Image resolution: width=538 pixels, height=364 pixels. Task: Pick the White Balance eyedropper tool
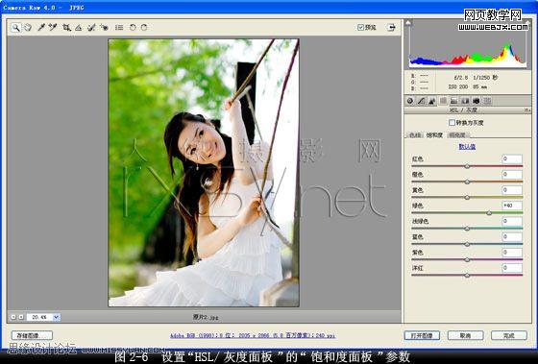tap(41, 28)
